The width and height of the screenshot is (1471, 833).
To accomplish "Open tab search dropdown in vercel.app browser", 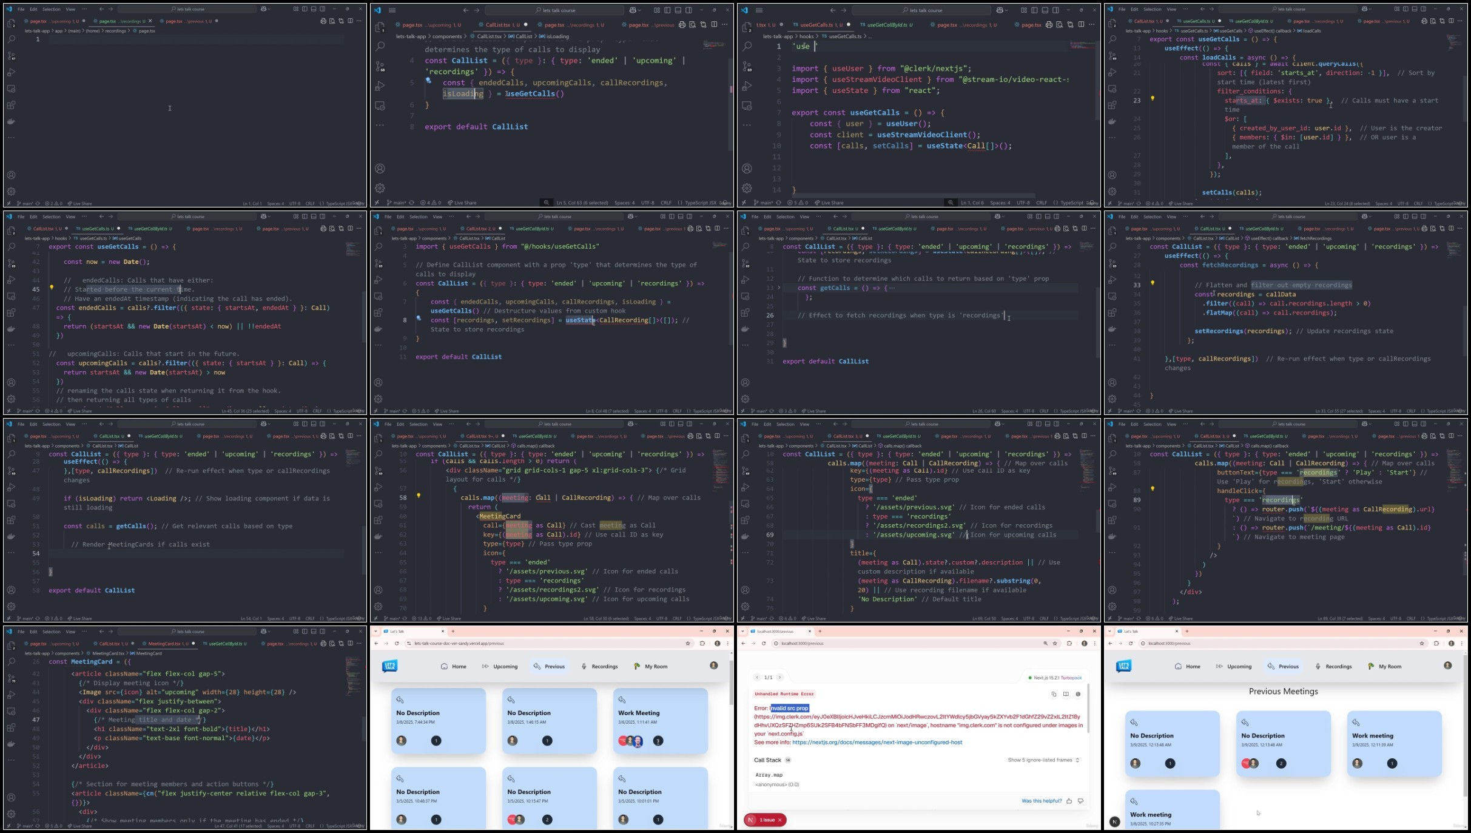I will tap(375, 632).
